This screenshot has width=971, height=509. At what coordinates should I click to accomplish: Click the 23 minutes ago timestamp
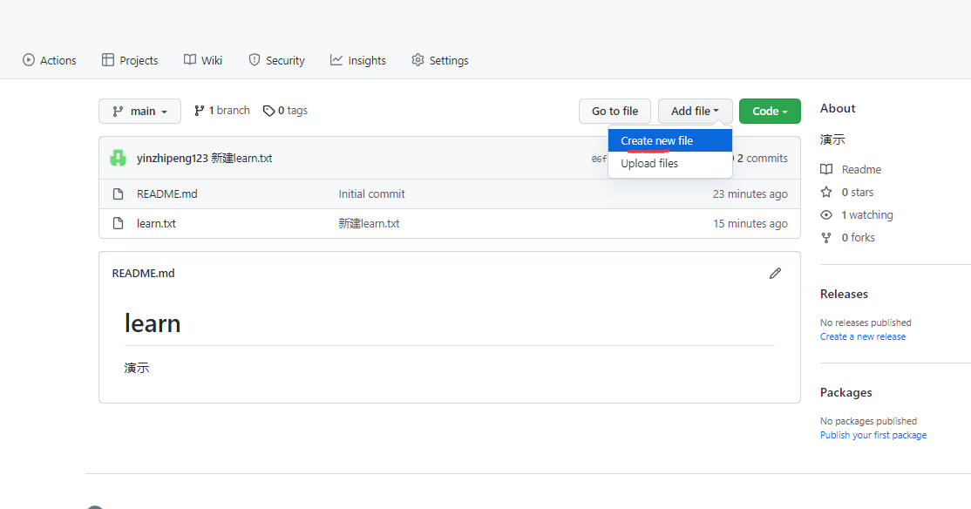tap(750, 193)
